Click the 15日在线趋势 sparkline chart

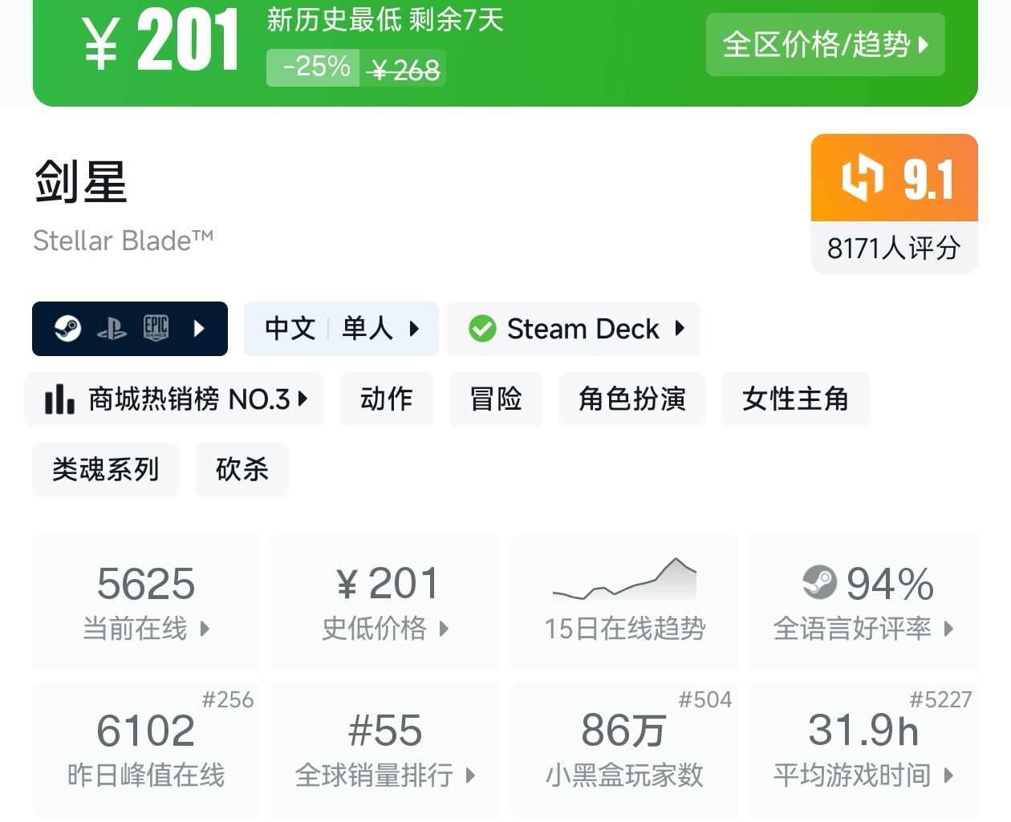tap(624, 581)
